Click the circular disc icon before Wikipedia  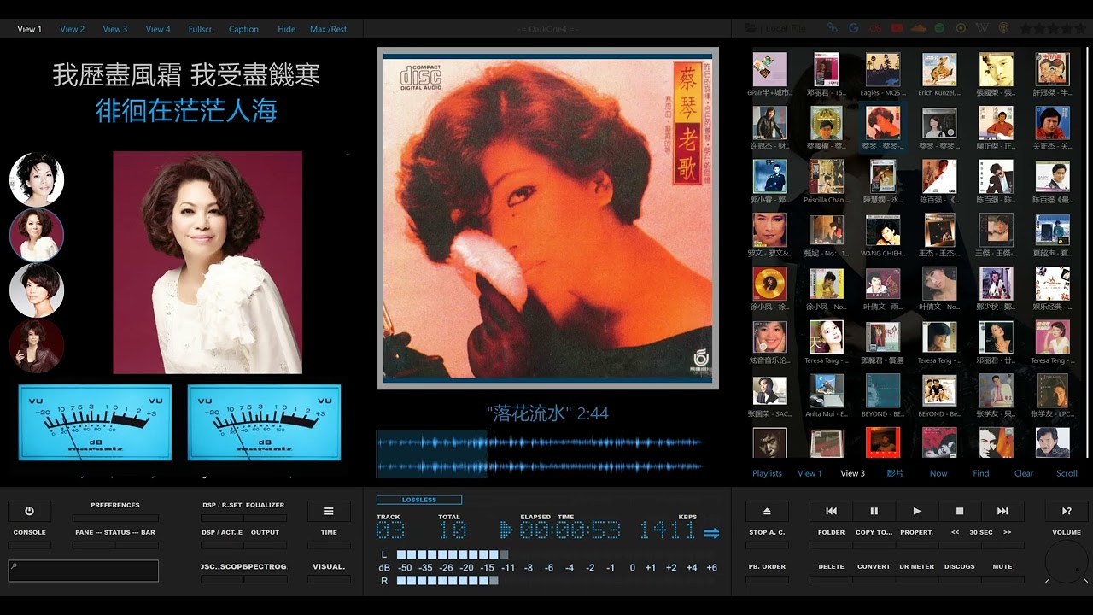coord(961,28)
